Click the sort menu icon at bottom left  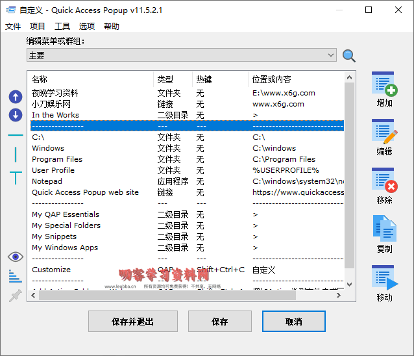pos(15,277)
